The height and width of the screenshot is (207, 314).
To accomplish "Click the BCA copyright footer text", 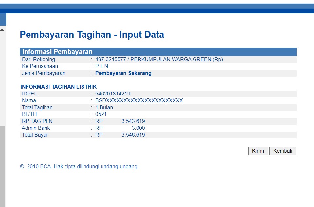I will click(79, 167).
